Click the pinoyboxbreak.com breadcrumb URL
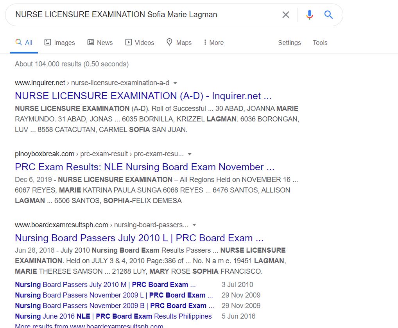Image resolution: width=398 pixels, height=328 pixels. coord(99,154)
